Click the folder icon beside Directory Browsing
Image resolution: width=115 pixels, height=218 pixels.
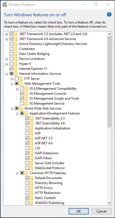coord(31,183)
